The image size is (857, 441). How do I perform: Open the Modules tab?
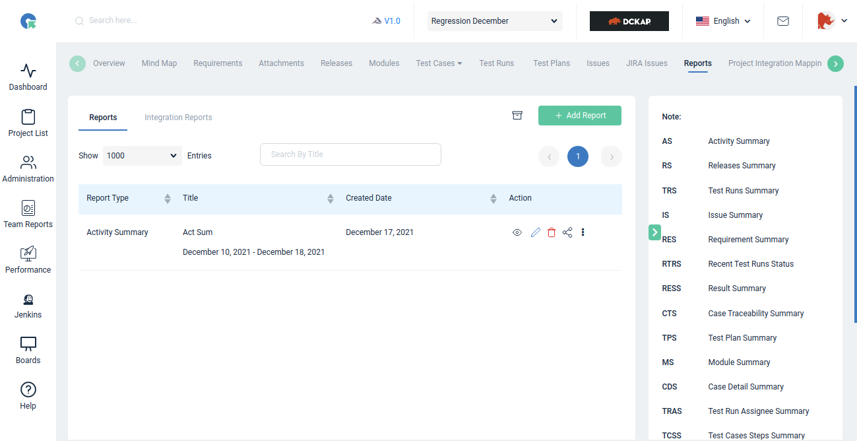coord(384,63)
